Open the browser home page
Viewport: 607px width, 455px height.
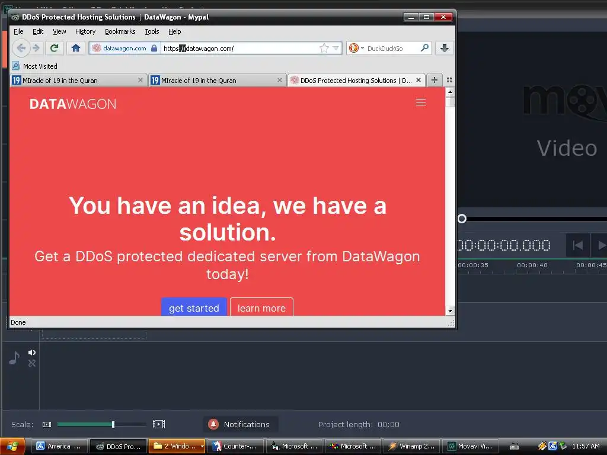(x=75, y=48)
